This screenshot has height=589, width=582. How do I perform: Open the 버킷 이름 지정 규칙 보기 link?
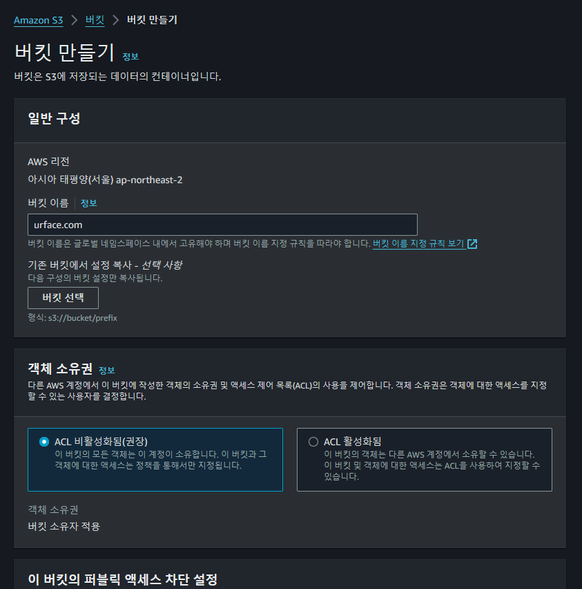[418, 244]
